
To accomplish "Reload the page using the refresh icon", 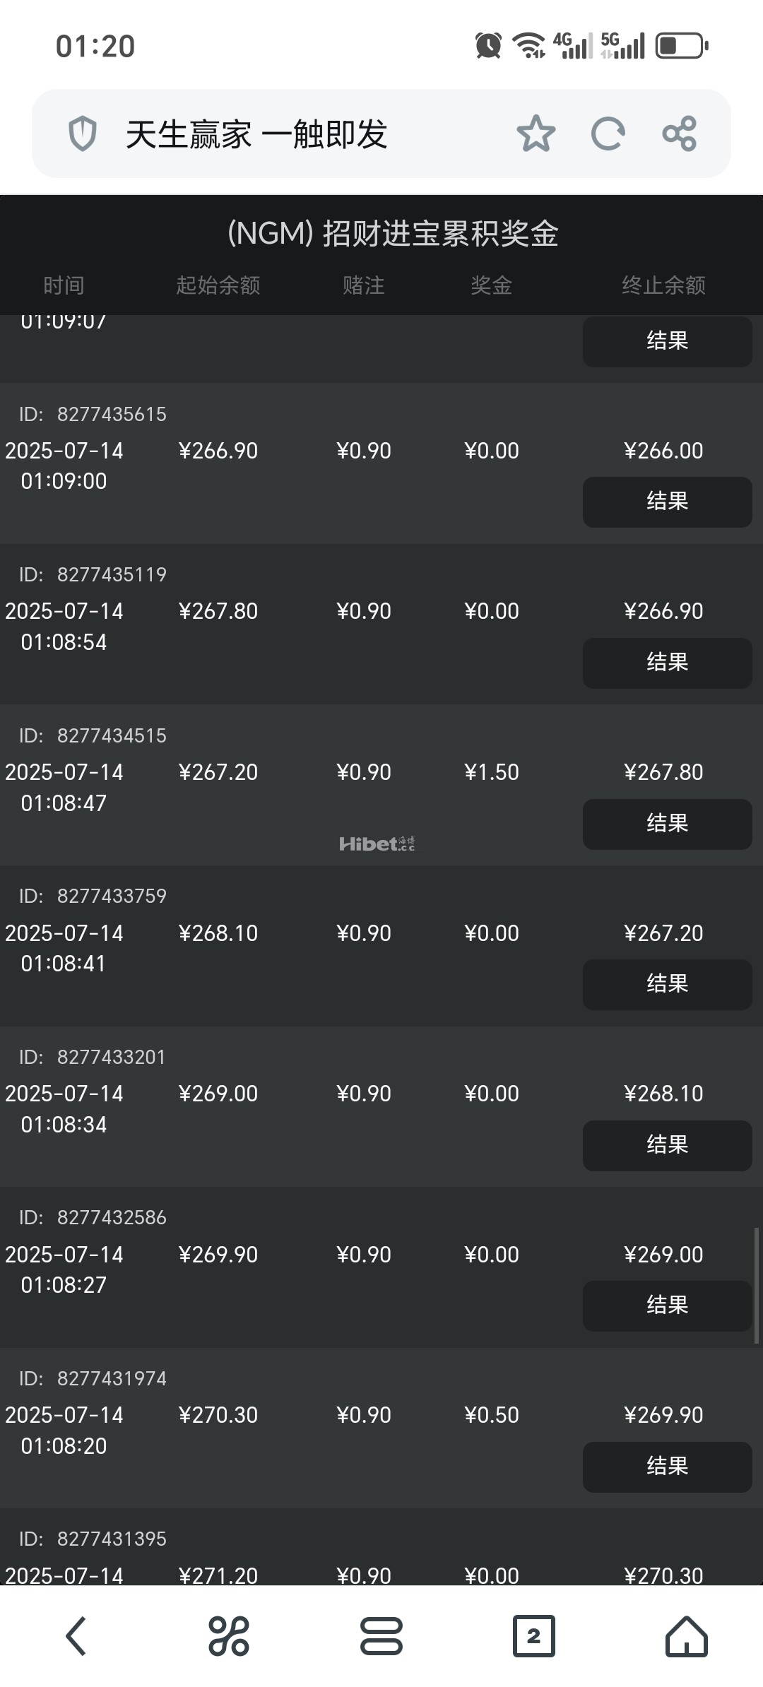I will 608,134.
